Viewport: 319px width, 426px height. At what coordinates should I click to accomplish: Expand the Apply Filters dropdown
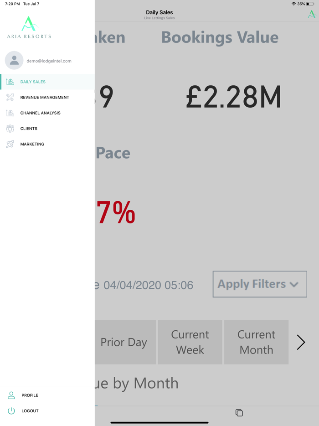[259, 284]
